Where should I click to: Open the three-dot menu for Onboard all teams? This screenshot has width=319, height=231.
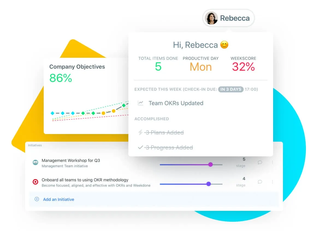272,182
